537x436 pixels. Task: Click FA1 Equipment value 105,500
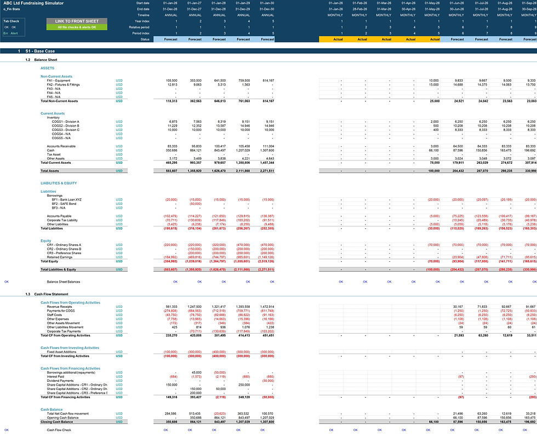click(172, 81)
